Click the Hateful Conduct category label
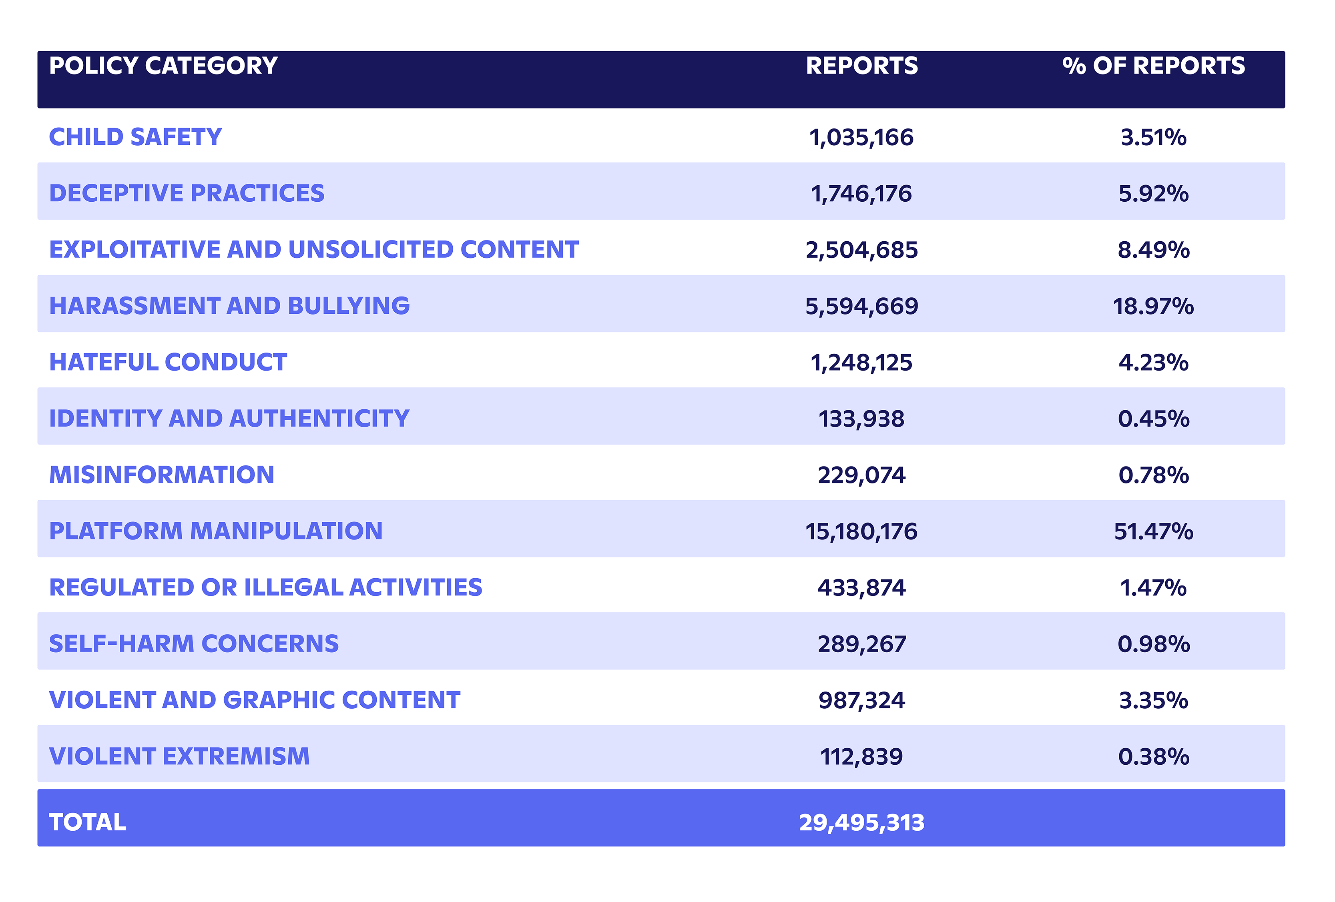This screenshot has width=1335, height=902. point(168,362)
